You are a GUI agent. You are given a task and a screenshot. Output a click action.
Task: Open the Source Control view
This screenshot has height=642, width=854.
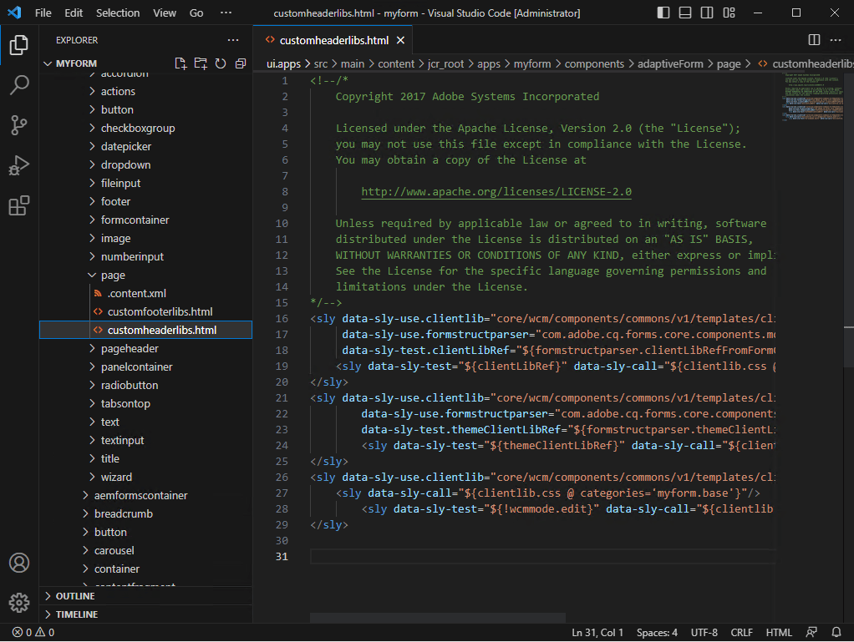[x=18, y=125]
